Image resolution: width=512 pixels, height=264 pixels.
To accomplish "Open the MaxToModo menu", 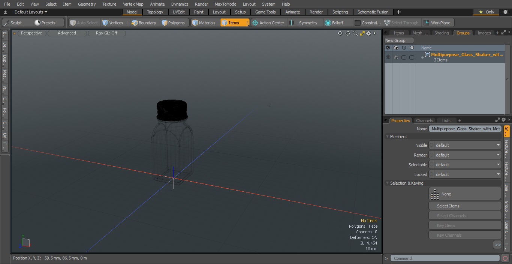I will point(225,4).
